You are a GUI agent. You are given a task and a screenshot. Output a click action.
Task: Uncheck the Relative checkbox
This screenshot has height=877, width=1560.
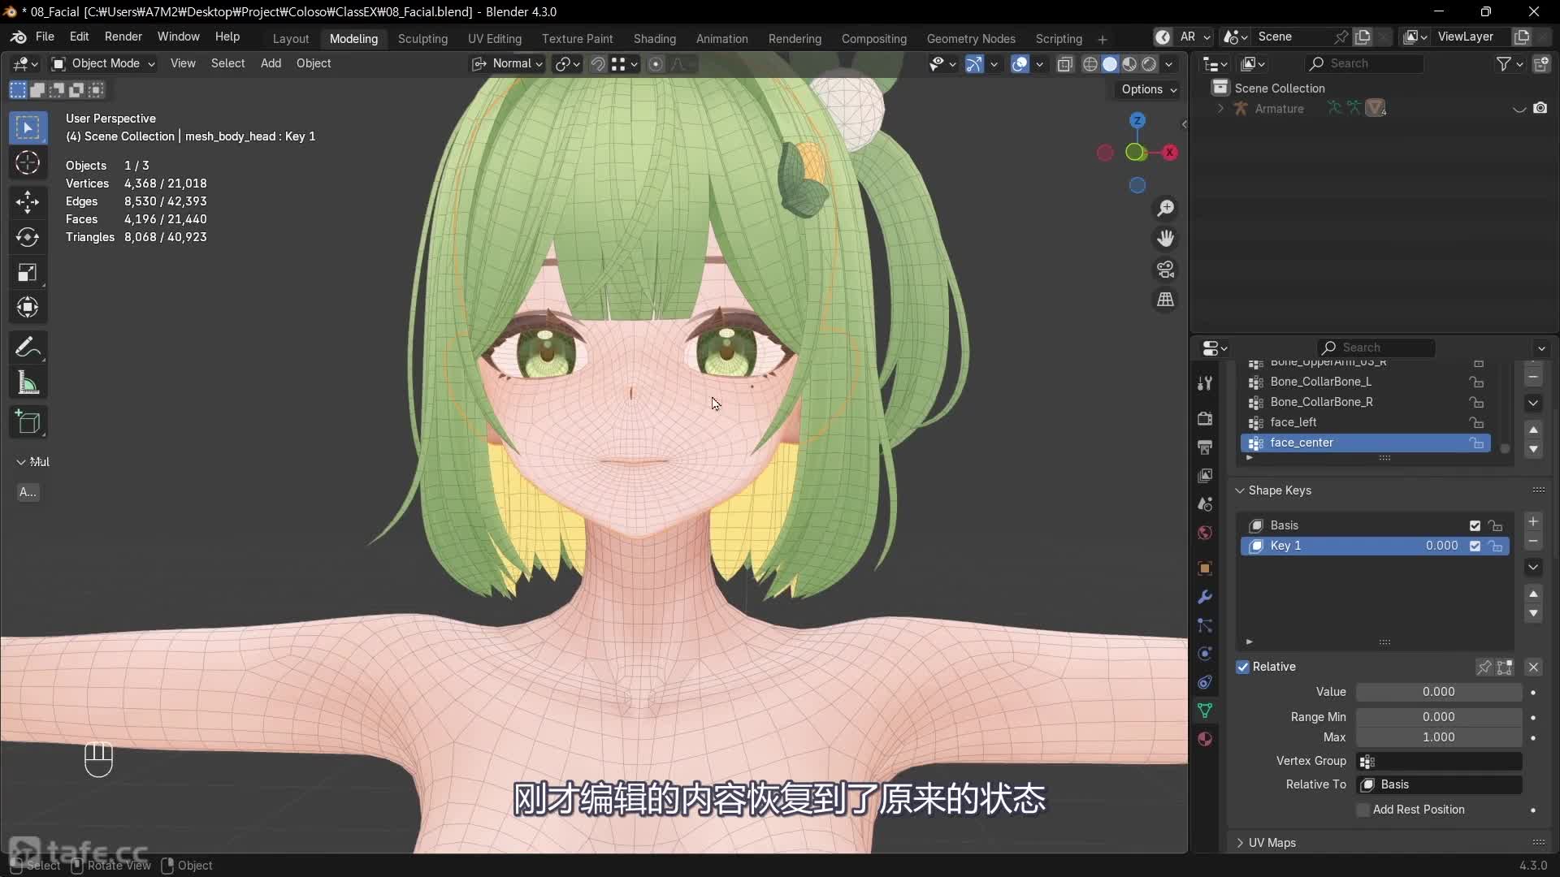coord(1243,667)
